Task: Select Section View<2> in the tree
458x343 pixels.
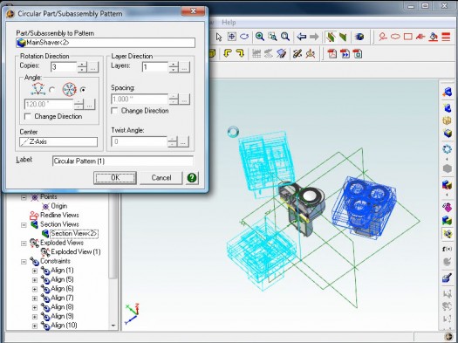Action: (73, 234)
